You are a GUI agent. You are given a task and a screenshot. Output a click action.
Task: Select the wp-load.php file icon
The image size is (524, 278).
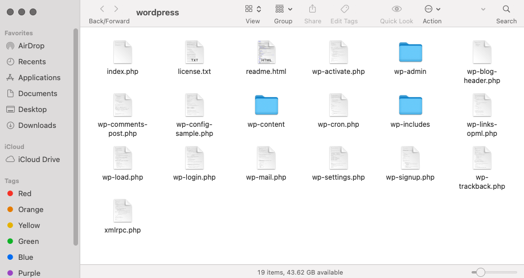point(122,158)
